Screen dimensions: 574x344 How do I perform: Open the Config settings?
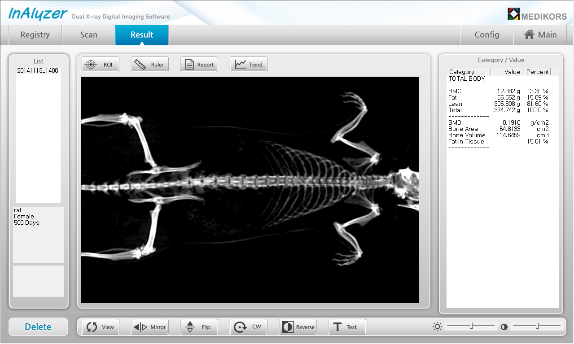tap(486, 35)
